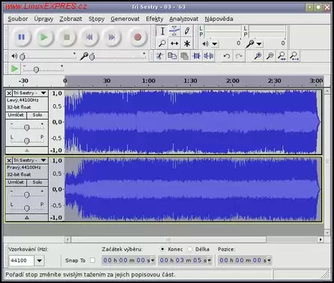Open the Generovat menu
Image resolution: width=334 pixels, height=283 pixels.
coord(125,19)
